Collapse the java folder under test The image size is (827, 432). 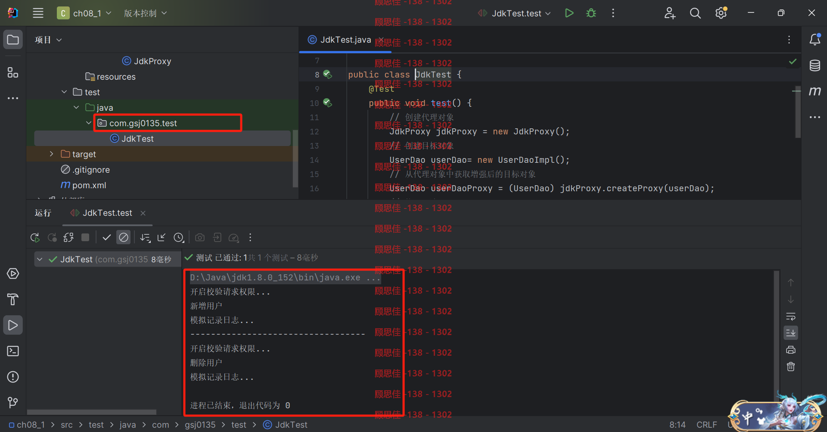click(76, 107)
